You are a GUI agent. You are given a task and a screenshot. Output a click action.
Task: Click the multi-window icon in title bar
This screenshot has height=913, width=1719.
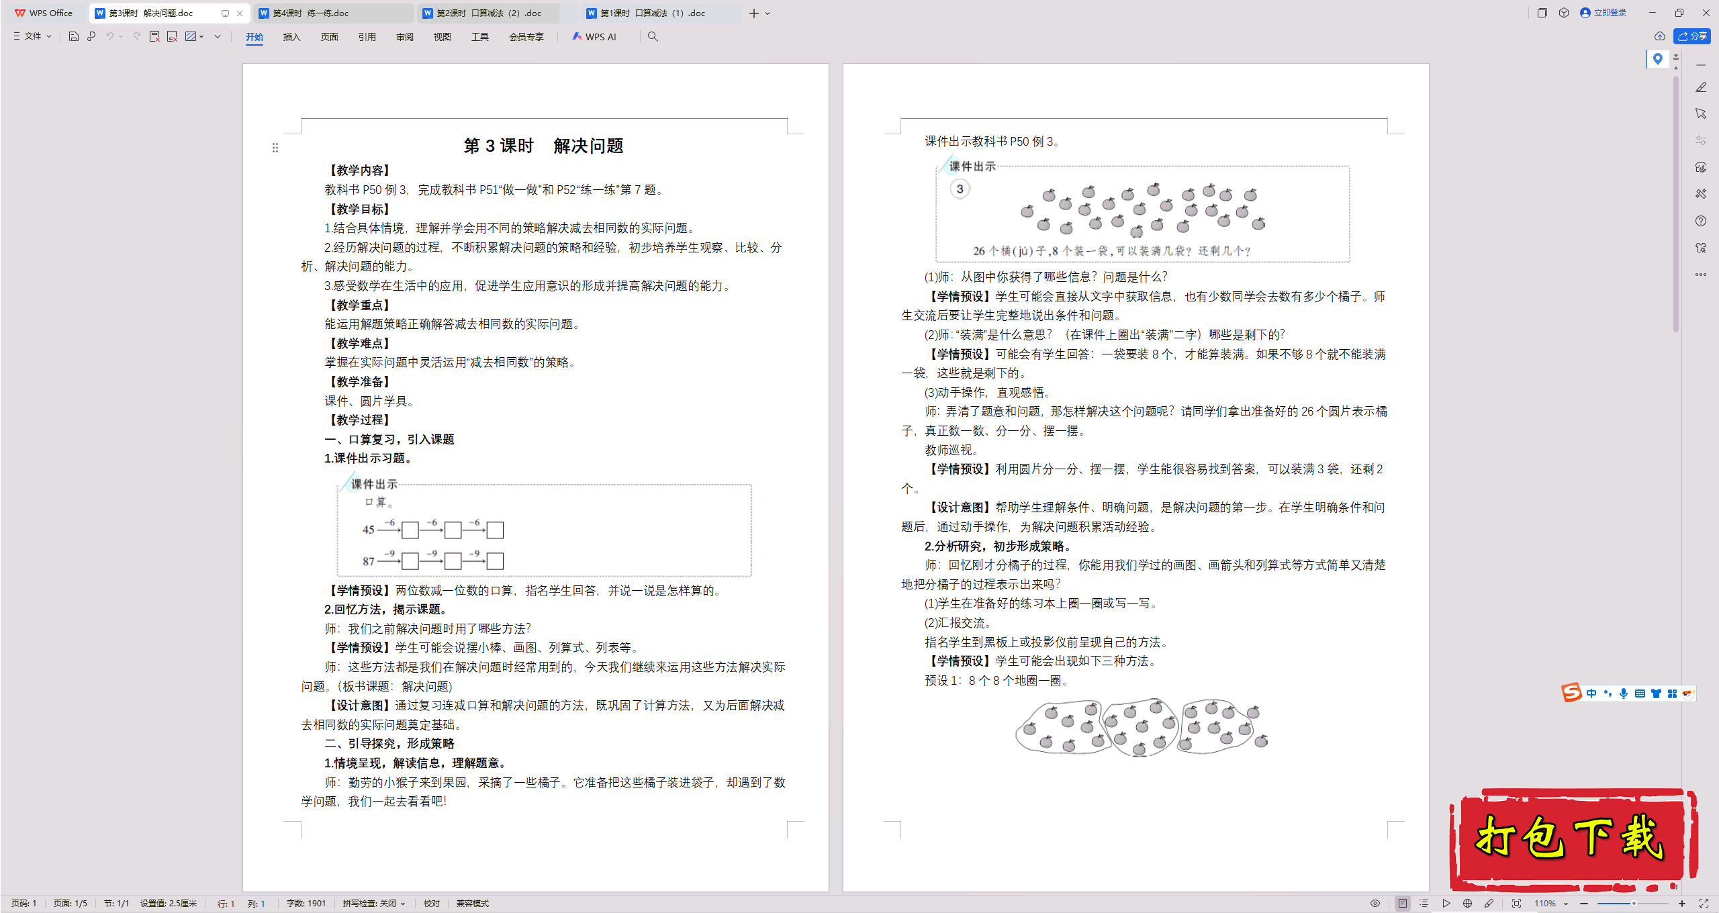pos(1542,13)
